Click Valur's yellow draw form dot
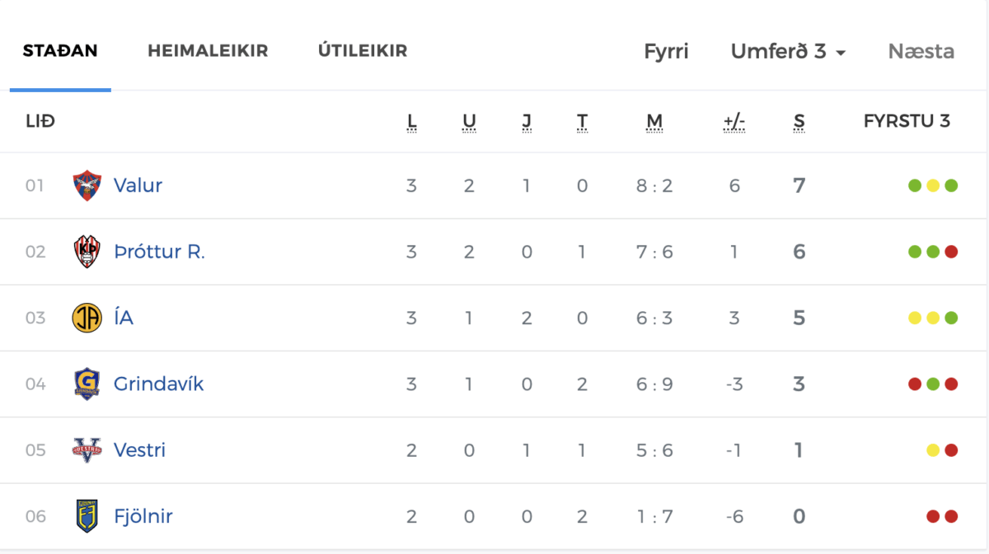The width and height of the screenshot is (989, 554). point(933,186)
